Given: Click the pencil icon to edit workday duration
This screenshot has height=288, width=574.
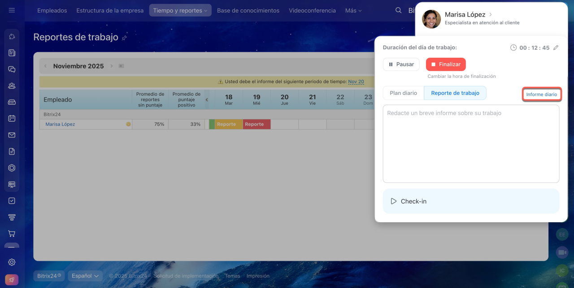Looking at the screenshot, I should [556, 47].
